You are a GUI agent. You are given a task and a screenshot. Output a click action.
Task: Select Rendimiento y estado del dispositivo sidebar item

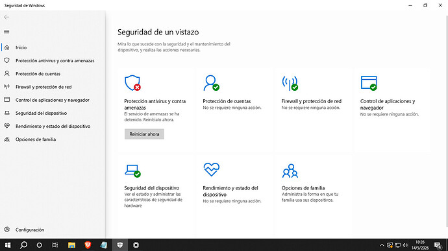(x=53, y=126)
